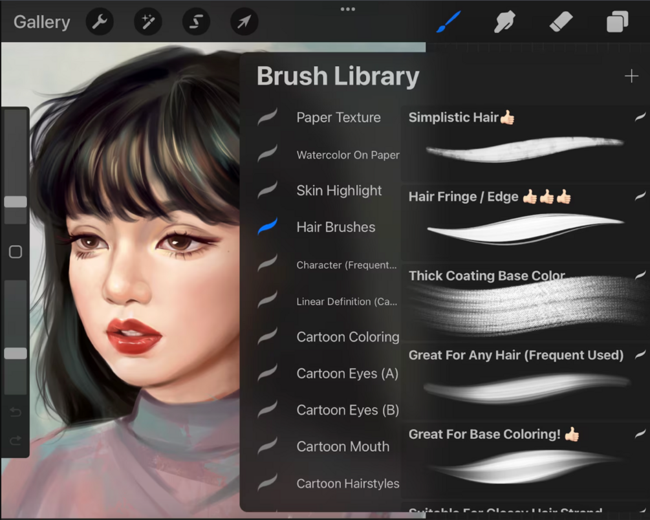The height and width of the screenshot is (520, 650).
Task: Tap the redo arrow in sidebar
Action: (x=16, y=440)
